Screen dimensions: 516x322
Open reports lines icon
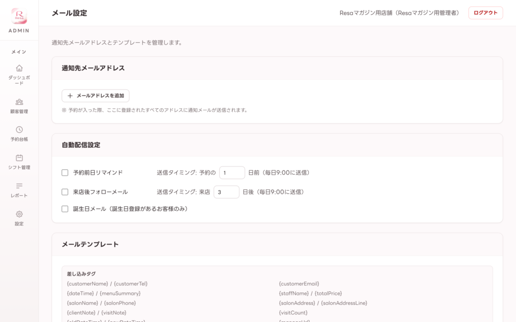click(19, 186)
